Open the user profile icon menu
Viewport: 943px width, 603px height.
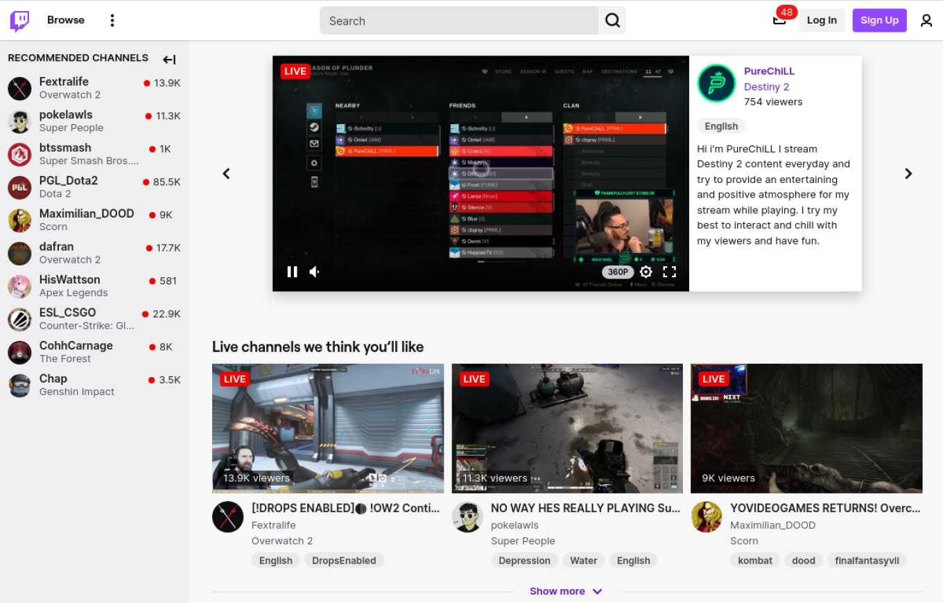point(926,21)
